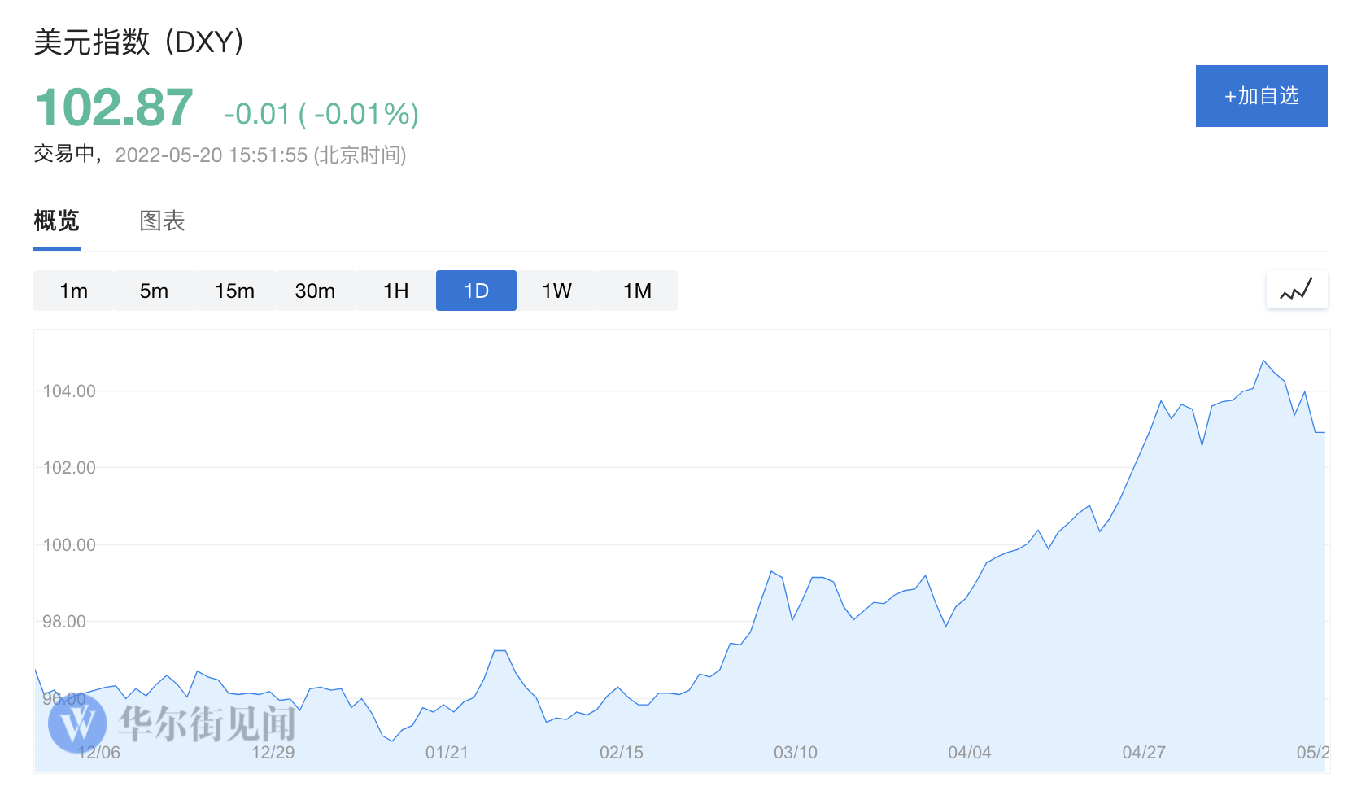Click the Wallstreetcn watermark logo
1357x791 pixels.
77,723
